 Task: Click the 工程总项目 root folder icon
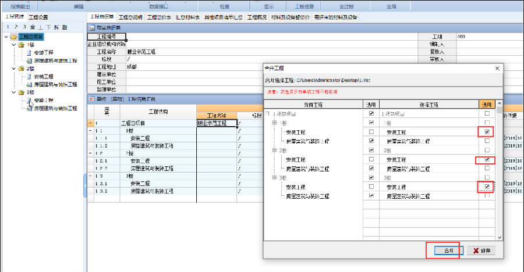[x=13, y=37]
